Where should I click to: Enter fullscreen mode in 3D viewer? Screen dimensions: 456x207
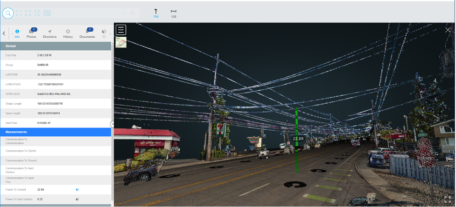point(447,199)
